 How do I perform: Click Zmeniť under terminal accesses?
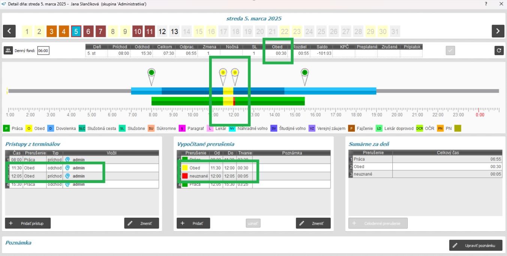(x=141, y=223)
